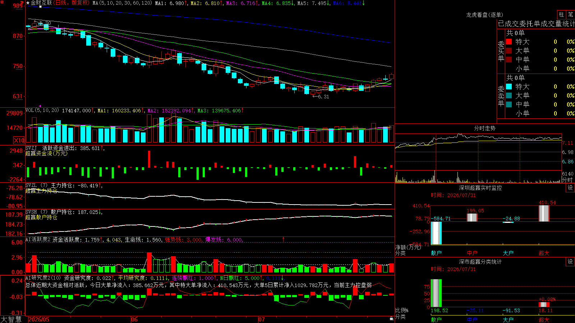Click the 07 month marker on the time axis

click(x=262, y=319)
